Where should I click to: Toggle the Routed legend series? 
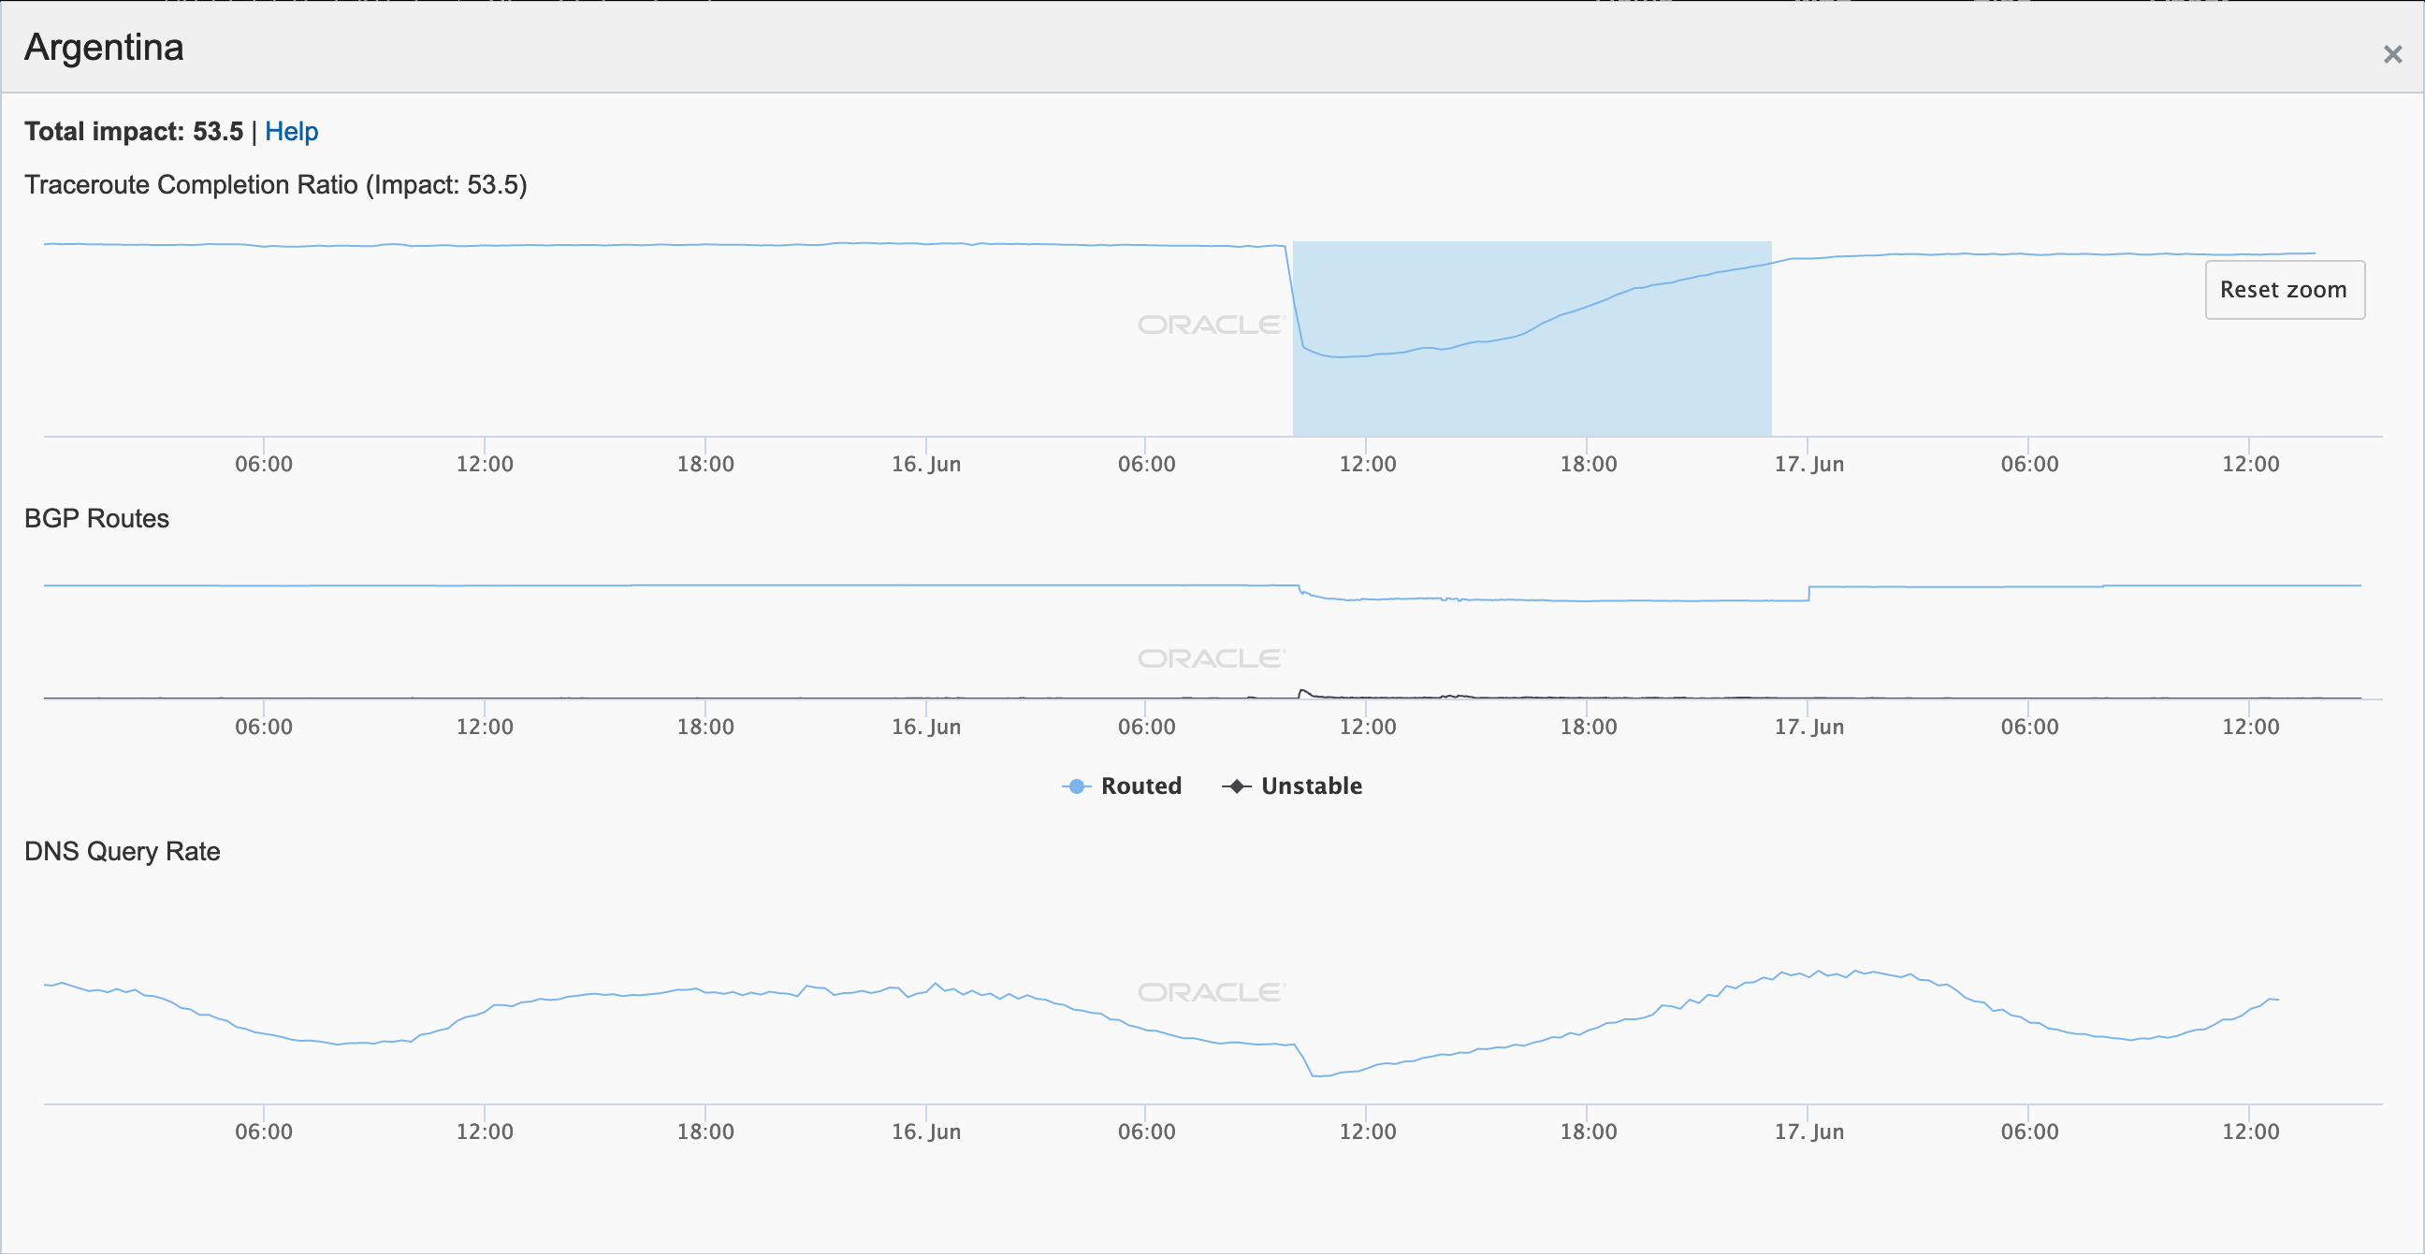click(1140, 786)
